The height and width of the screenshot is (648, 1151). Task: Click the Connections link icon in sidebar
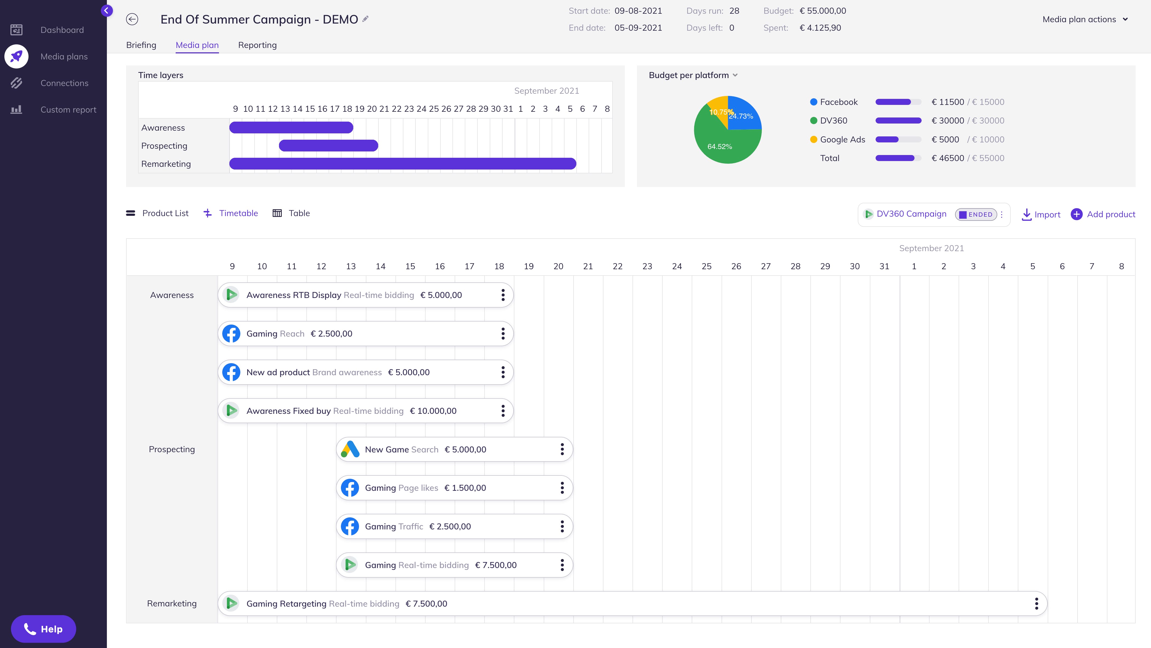(16, 83)
